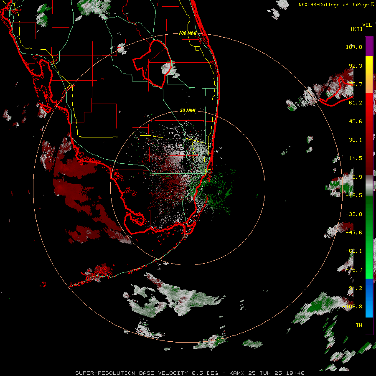Select the 61.2 velocity scale value

point(356,103)
